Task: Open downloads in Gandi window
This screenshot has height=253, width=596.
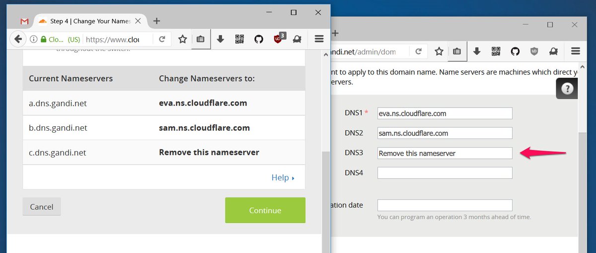Action: (x=477, y=51)
